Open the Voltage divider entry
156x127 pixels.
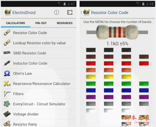39,114
